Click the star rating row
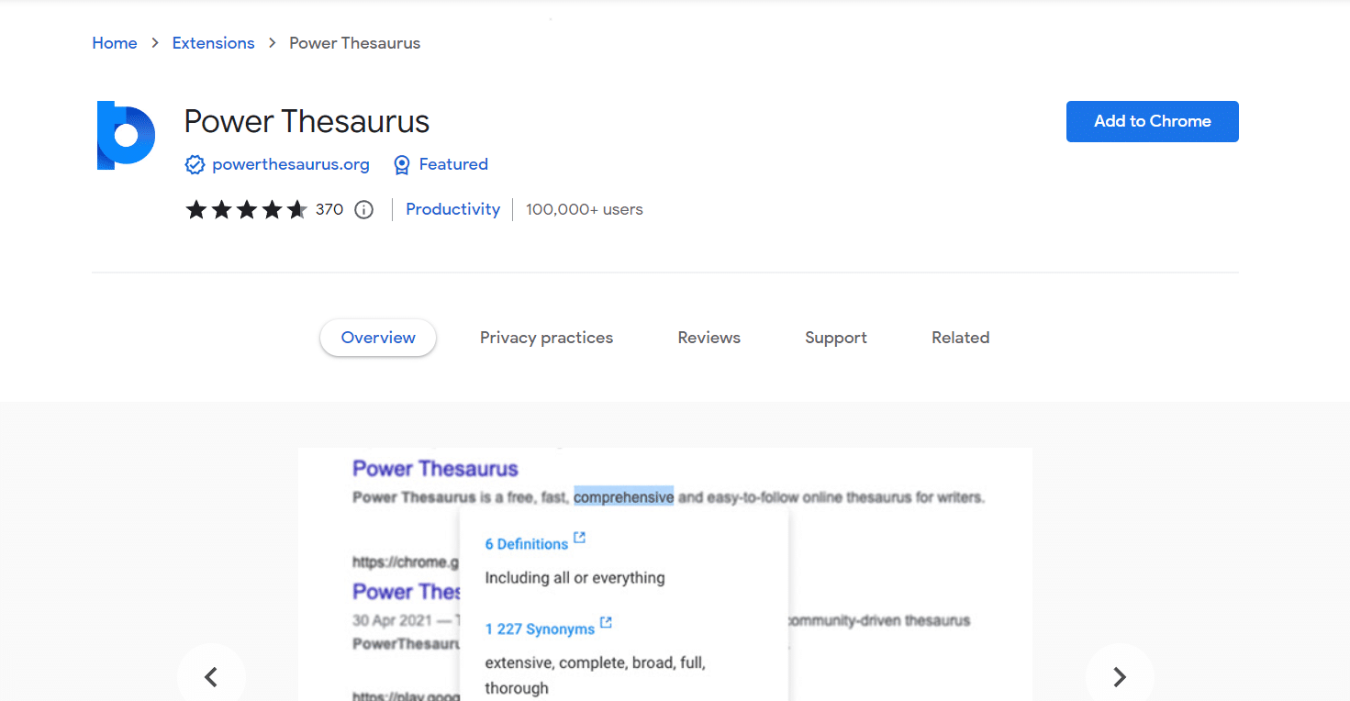 coord(246,210)
